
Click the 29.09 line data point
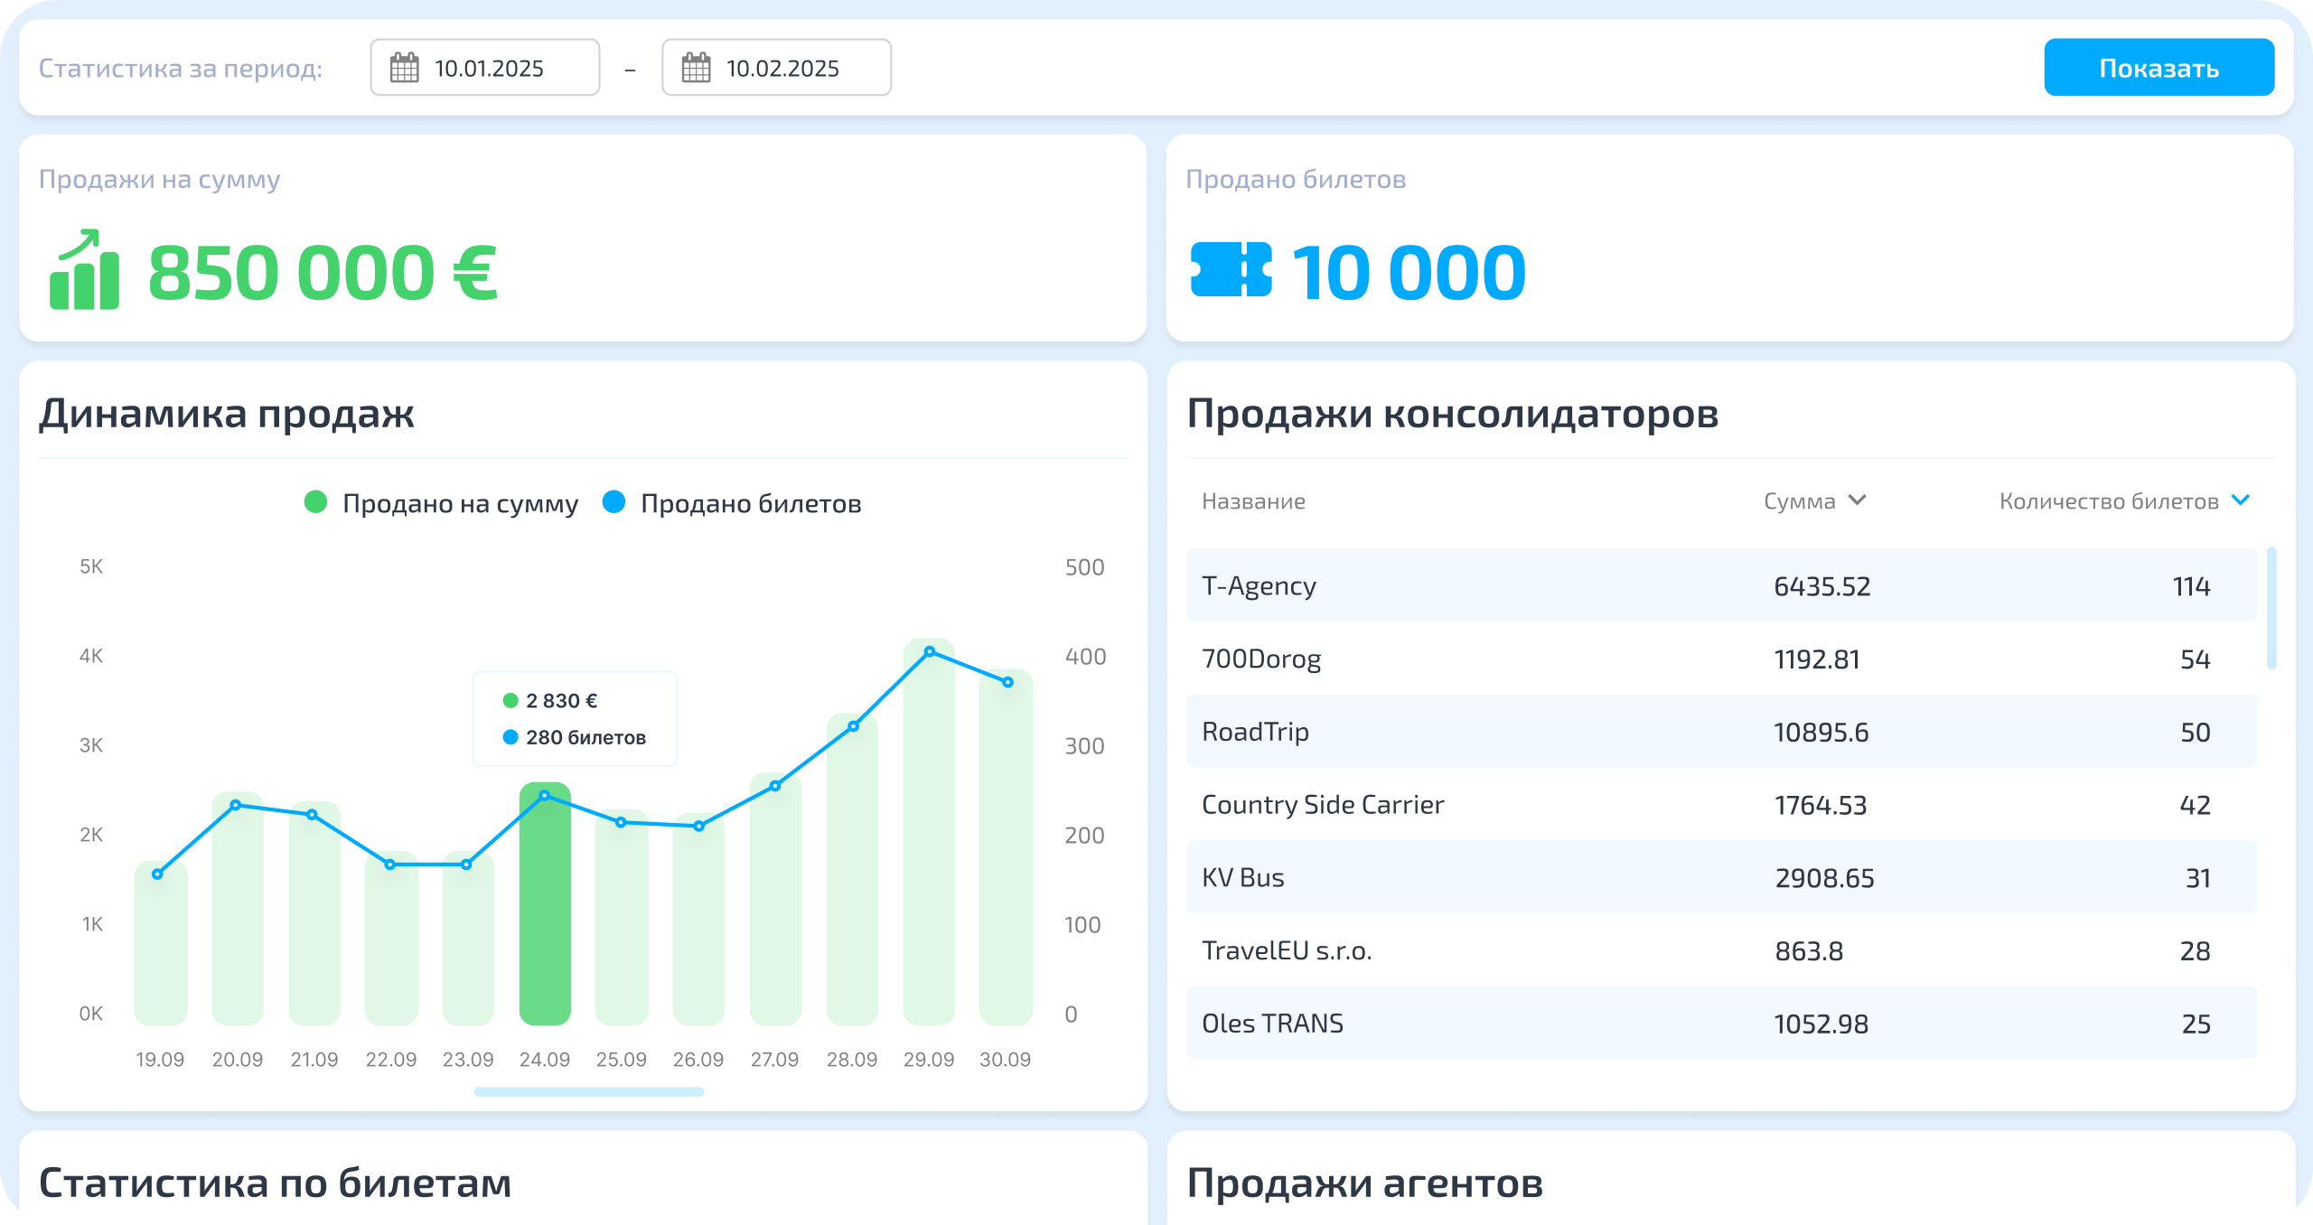930,651
